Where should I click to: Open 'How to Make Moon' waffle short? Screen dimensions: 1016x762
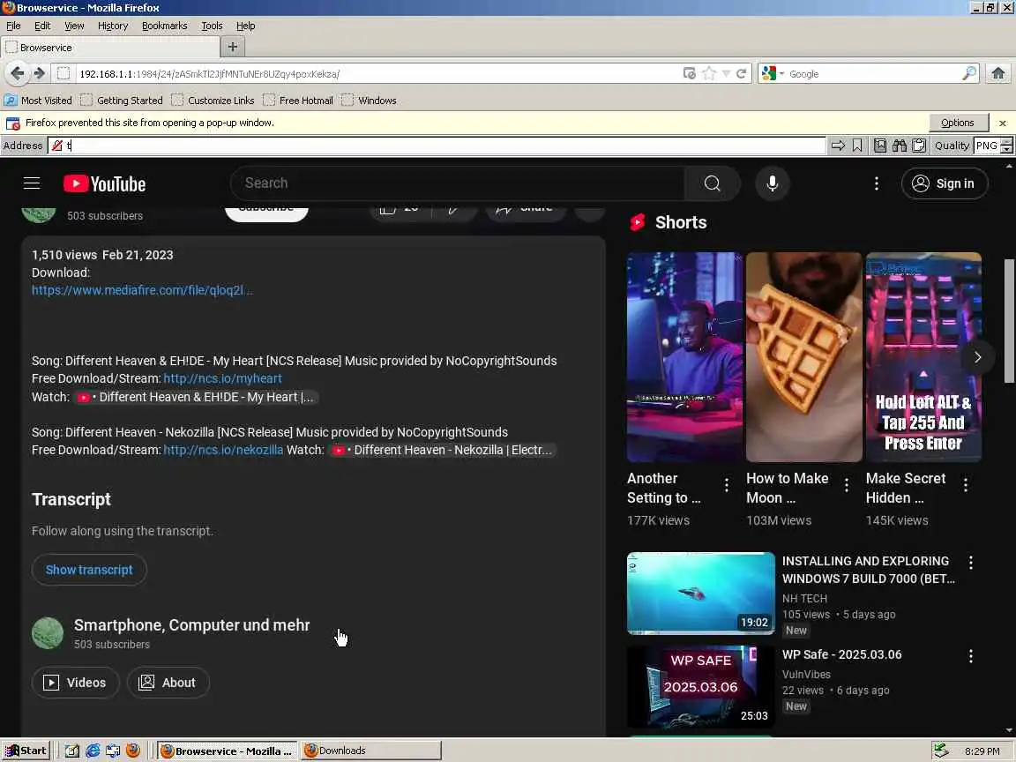803,357
